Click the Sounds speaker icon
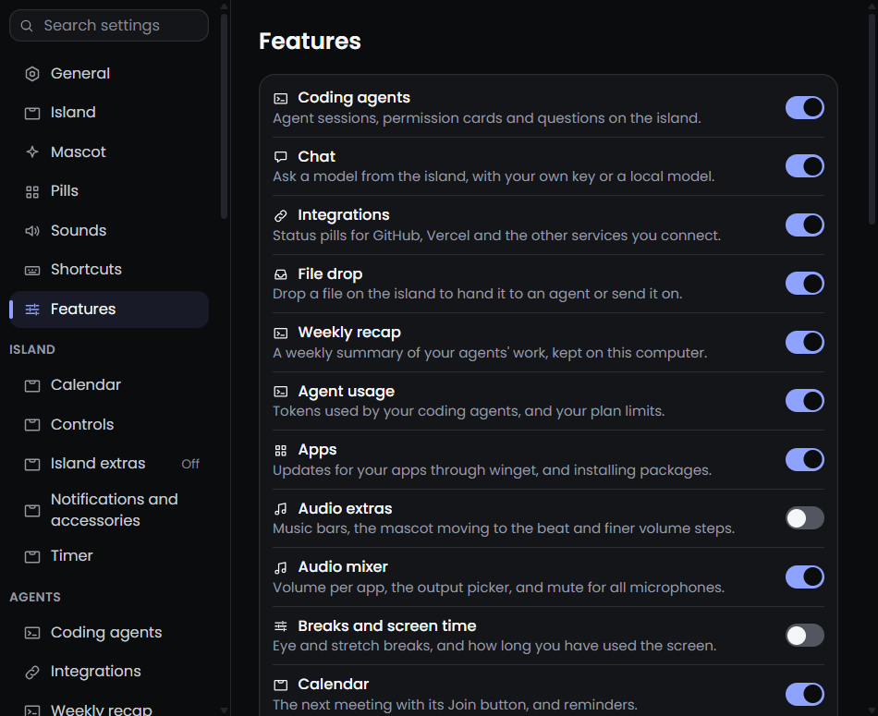Screen dimensions: 878x716 click(x=32, y=231)
